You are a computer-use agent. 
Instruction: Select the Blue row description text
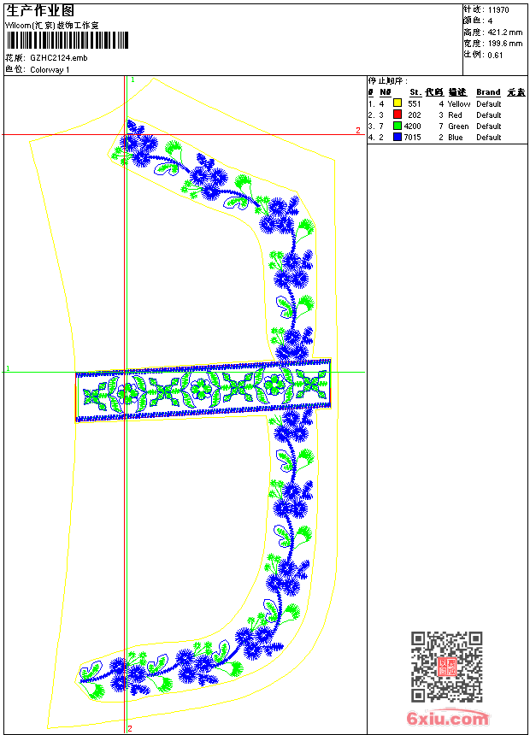pos(455,137)
